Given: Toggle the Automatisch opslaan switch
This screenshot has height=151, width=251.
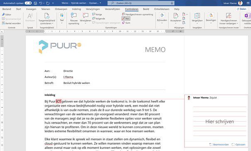Looking at the screenshot, I should coord(28,3).
